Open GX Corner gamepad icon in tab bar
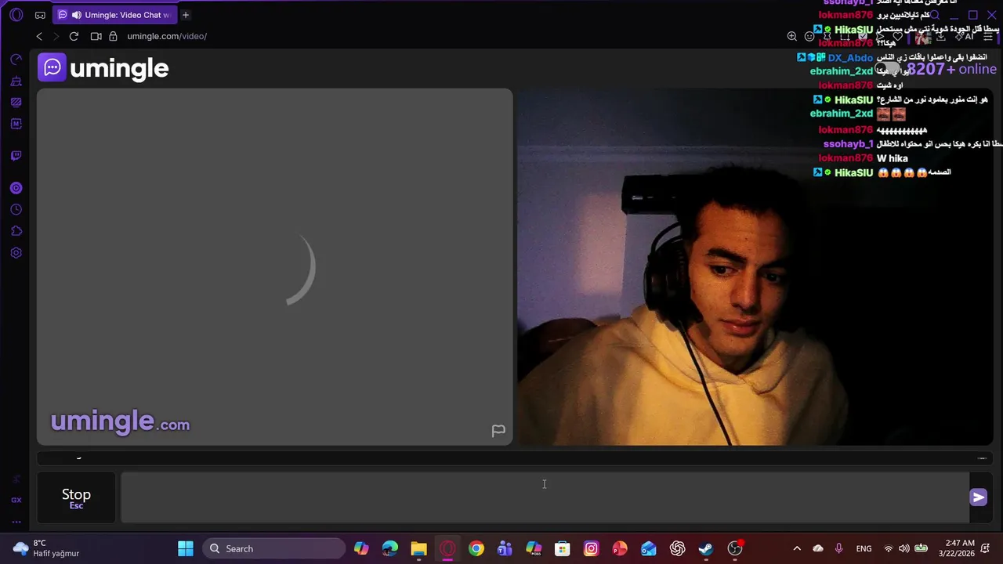 click(40, 15)
